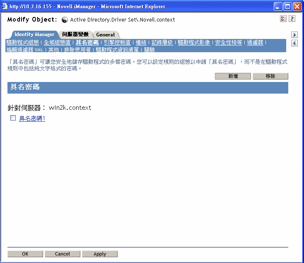Image resolution: width=304 pixels, height=263 pixels.
Task: Open the 其他 subpage
Action: 53,50
